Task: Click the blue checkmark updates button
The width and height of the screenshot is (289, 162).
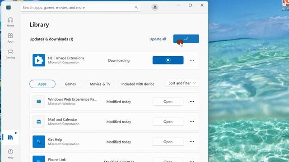Action: click(186, 39)
